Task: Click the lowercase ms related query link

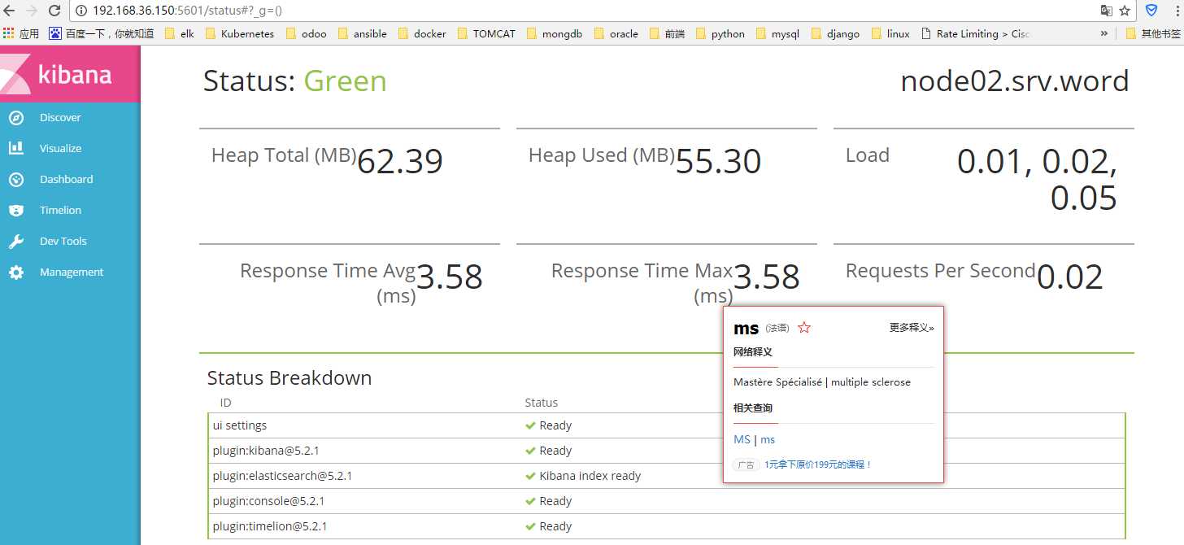Action: click(x=768, y=439)
